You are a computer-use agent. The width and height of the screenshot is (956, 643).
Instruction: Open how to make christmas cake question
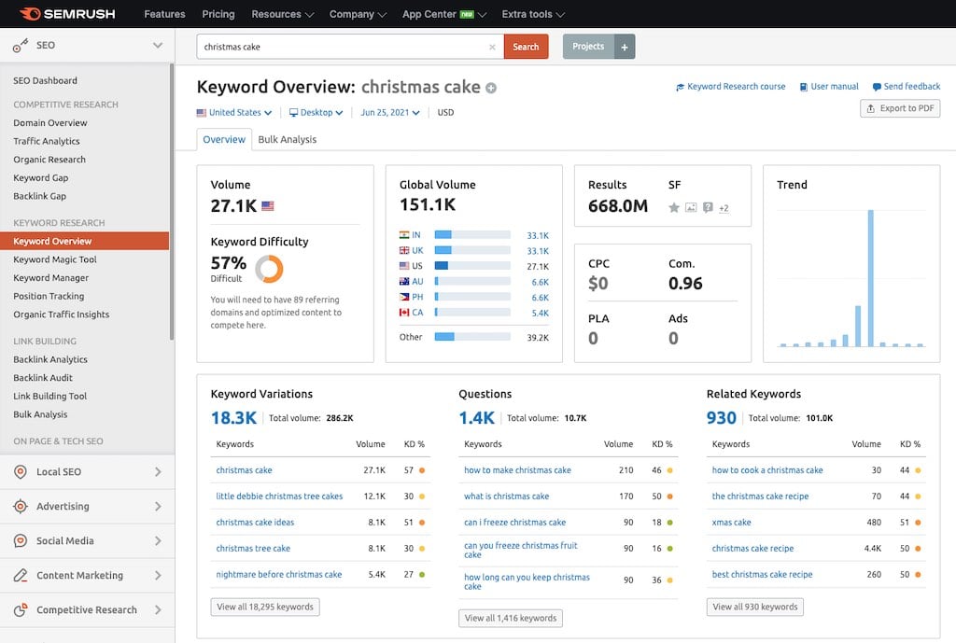point(517,470)
